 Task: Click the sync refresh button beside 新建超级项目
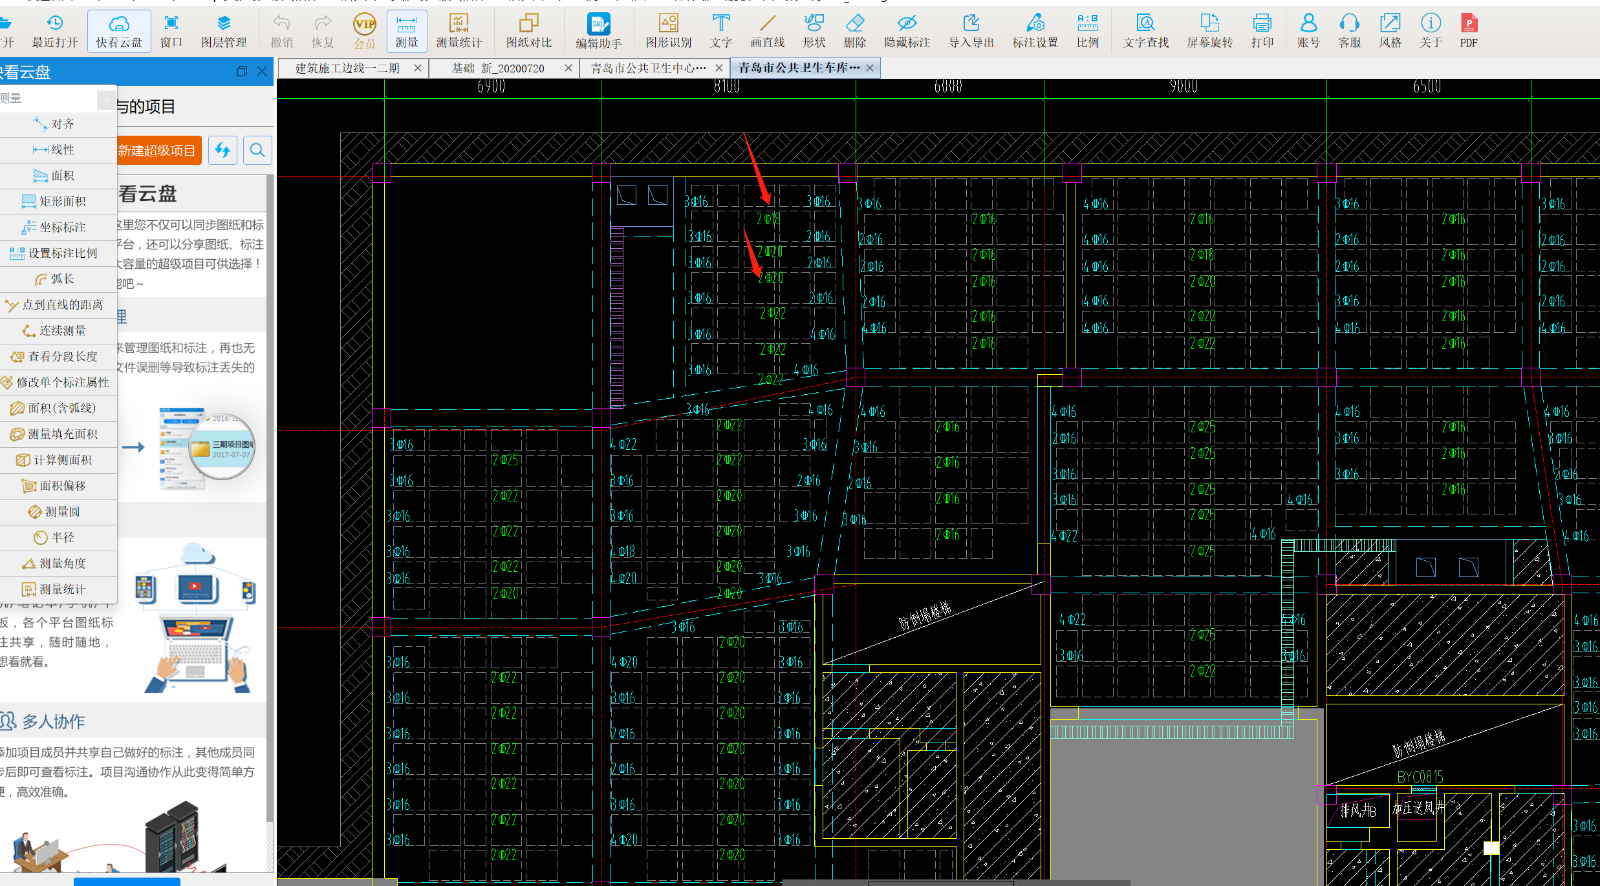pyautogui.click(x=222, y=151)
